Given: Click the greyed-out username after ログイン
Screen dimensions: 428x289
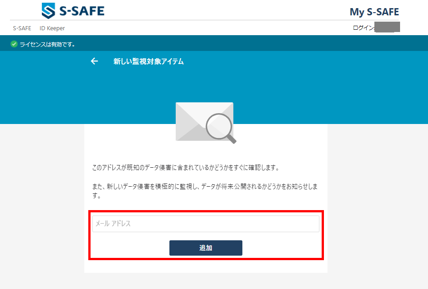Looking at the screenshot, I should pyautogui.click(x=387, y=28).
